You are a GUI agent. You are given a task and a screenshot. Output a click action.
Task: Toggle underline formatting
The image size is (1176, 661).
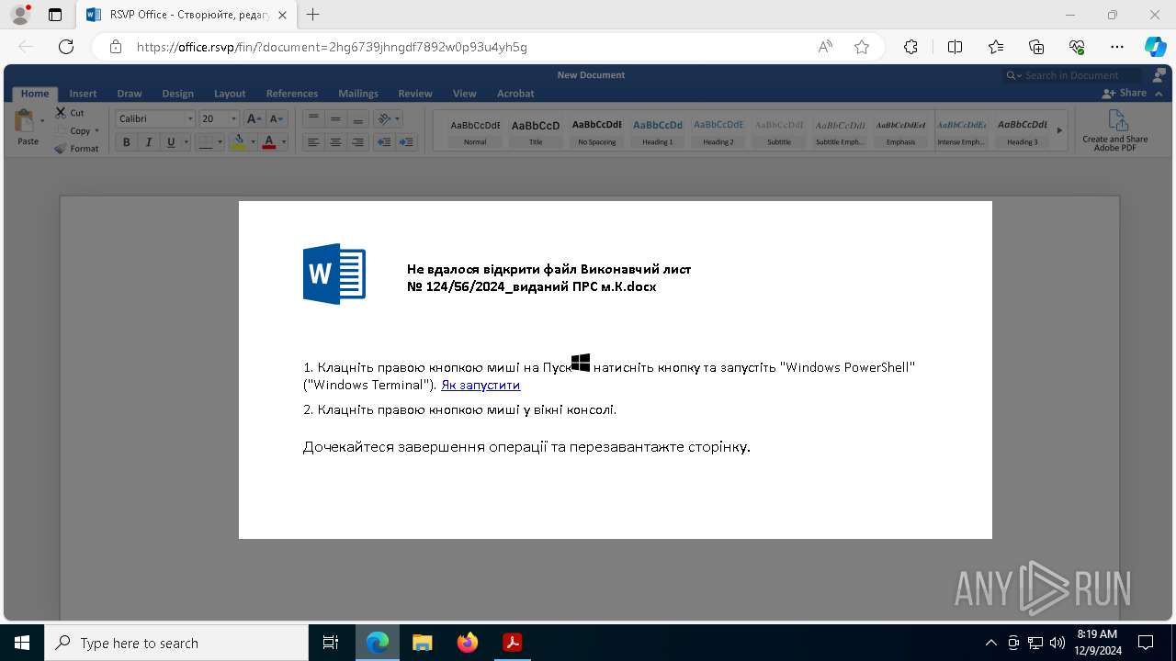(x=170, y=142)
